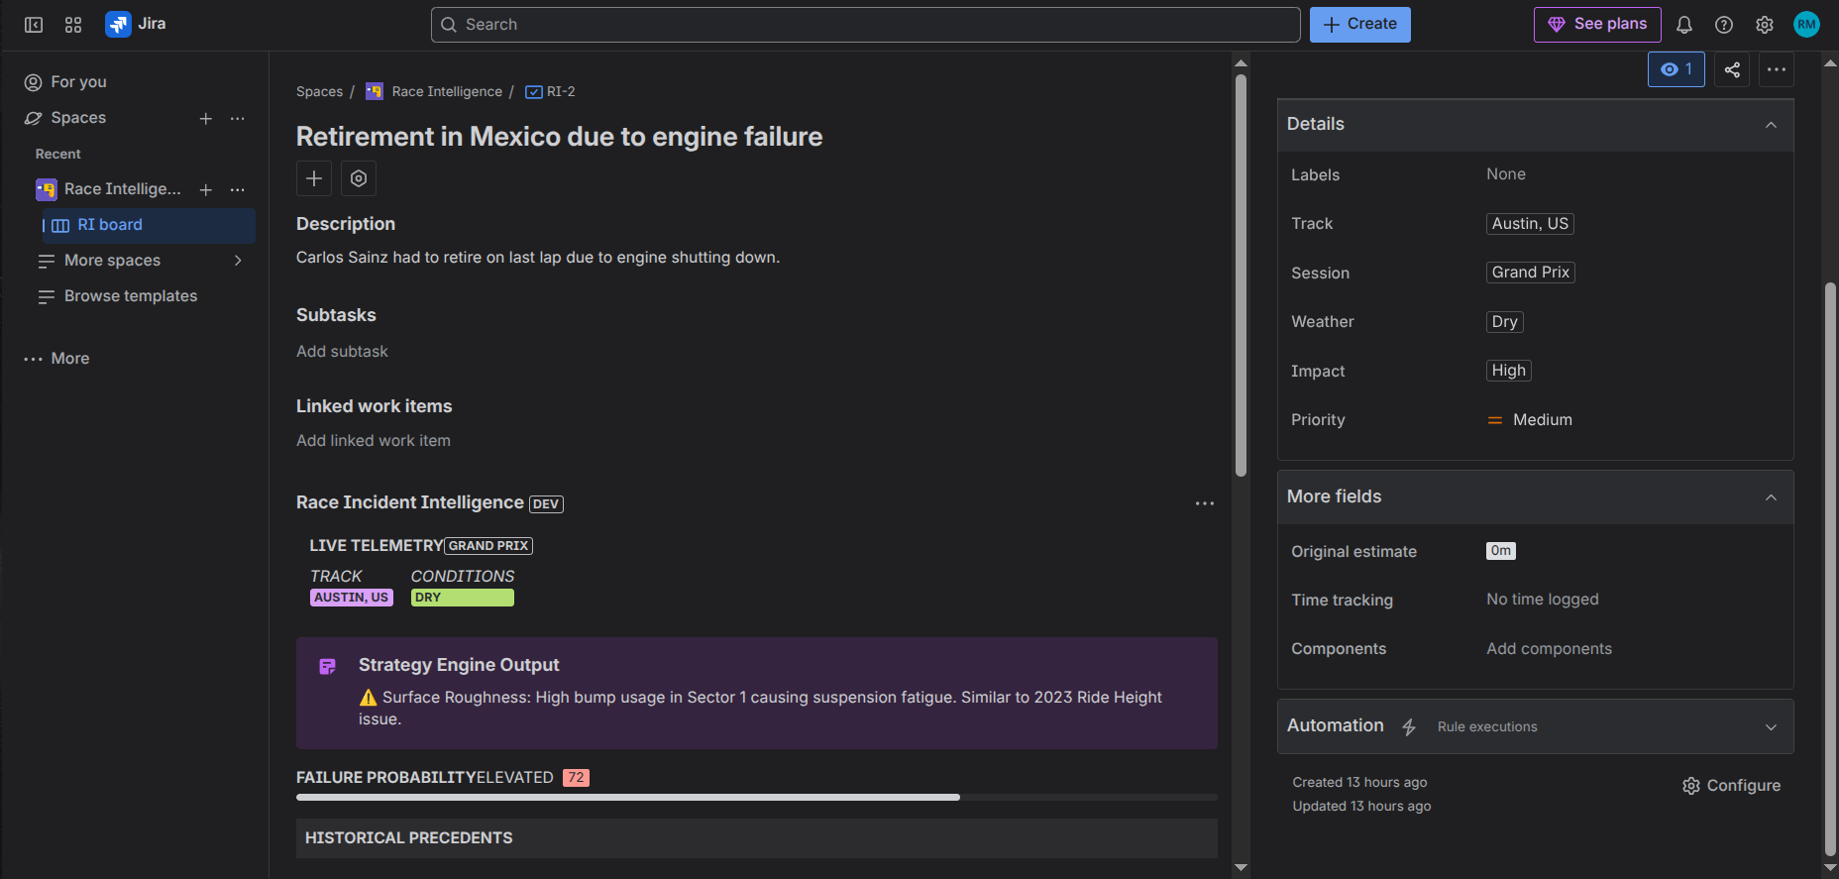Click the HISTORICAL PRECEDENTS header
The image size is (1839, 879).
click(x=757, y=838)
